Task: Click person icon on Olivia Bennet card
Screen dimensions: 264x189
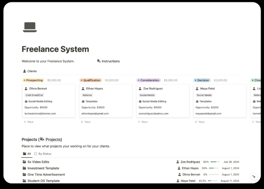Action: pos(26,88)
